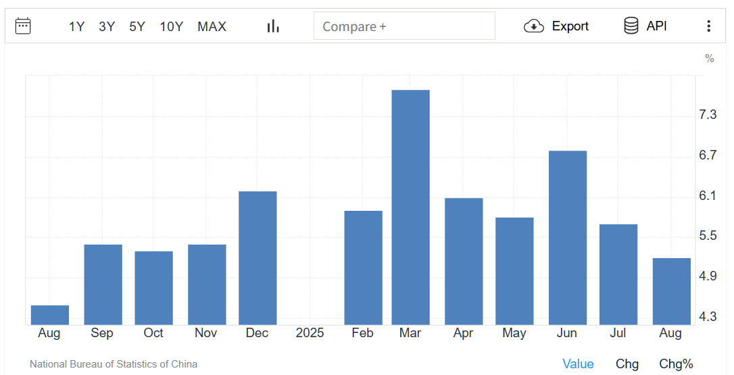Click the December bar

[x=258, y=258]
